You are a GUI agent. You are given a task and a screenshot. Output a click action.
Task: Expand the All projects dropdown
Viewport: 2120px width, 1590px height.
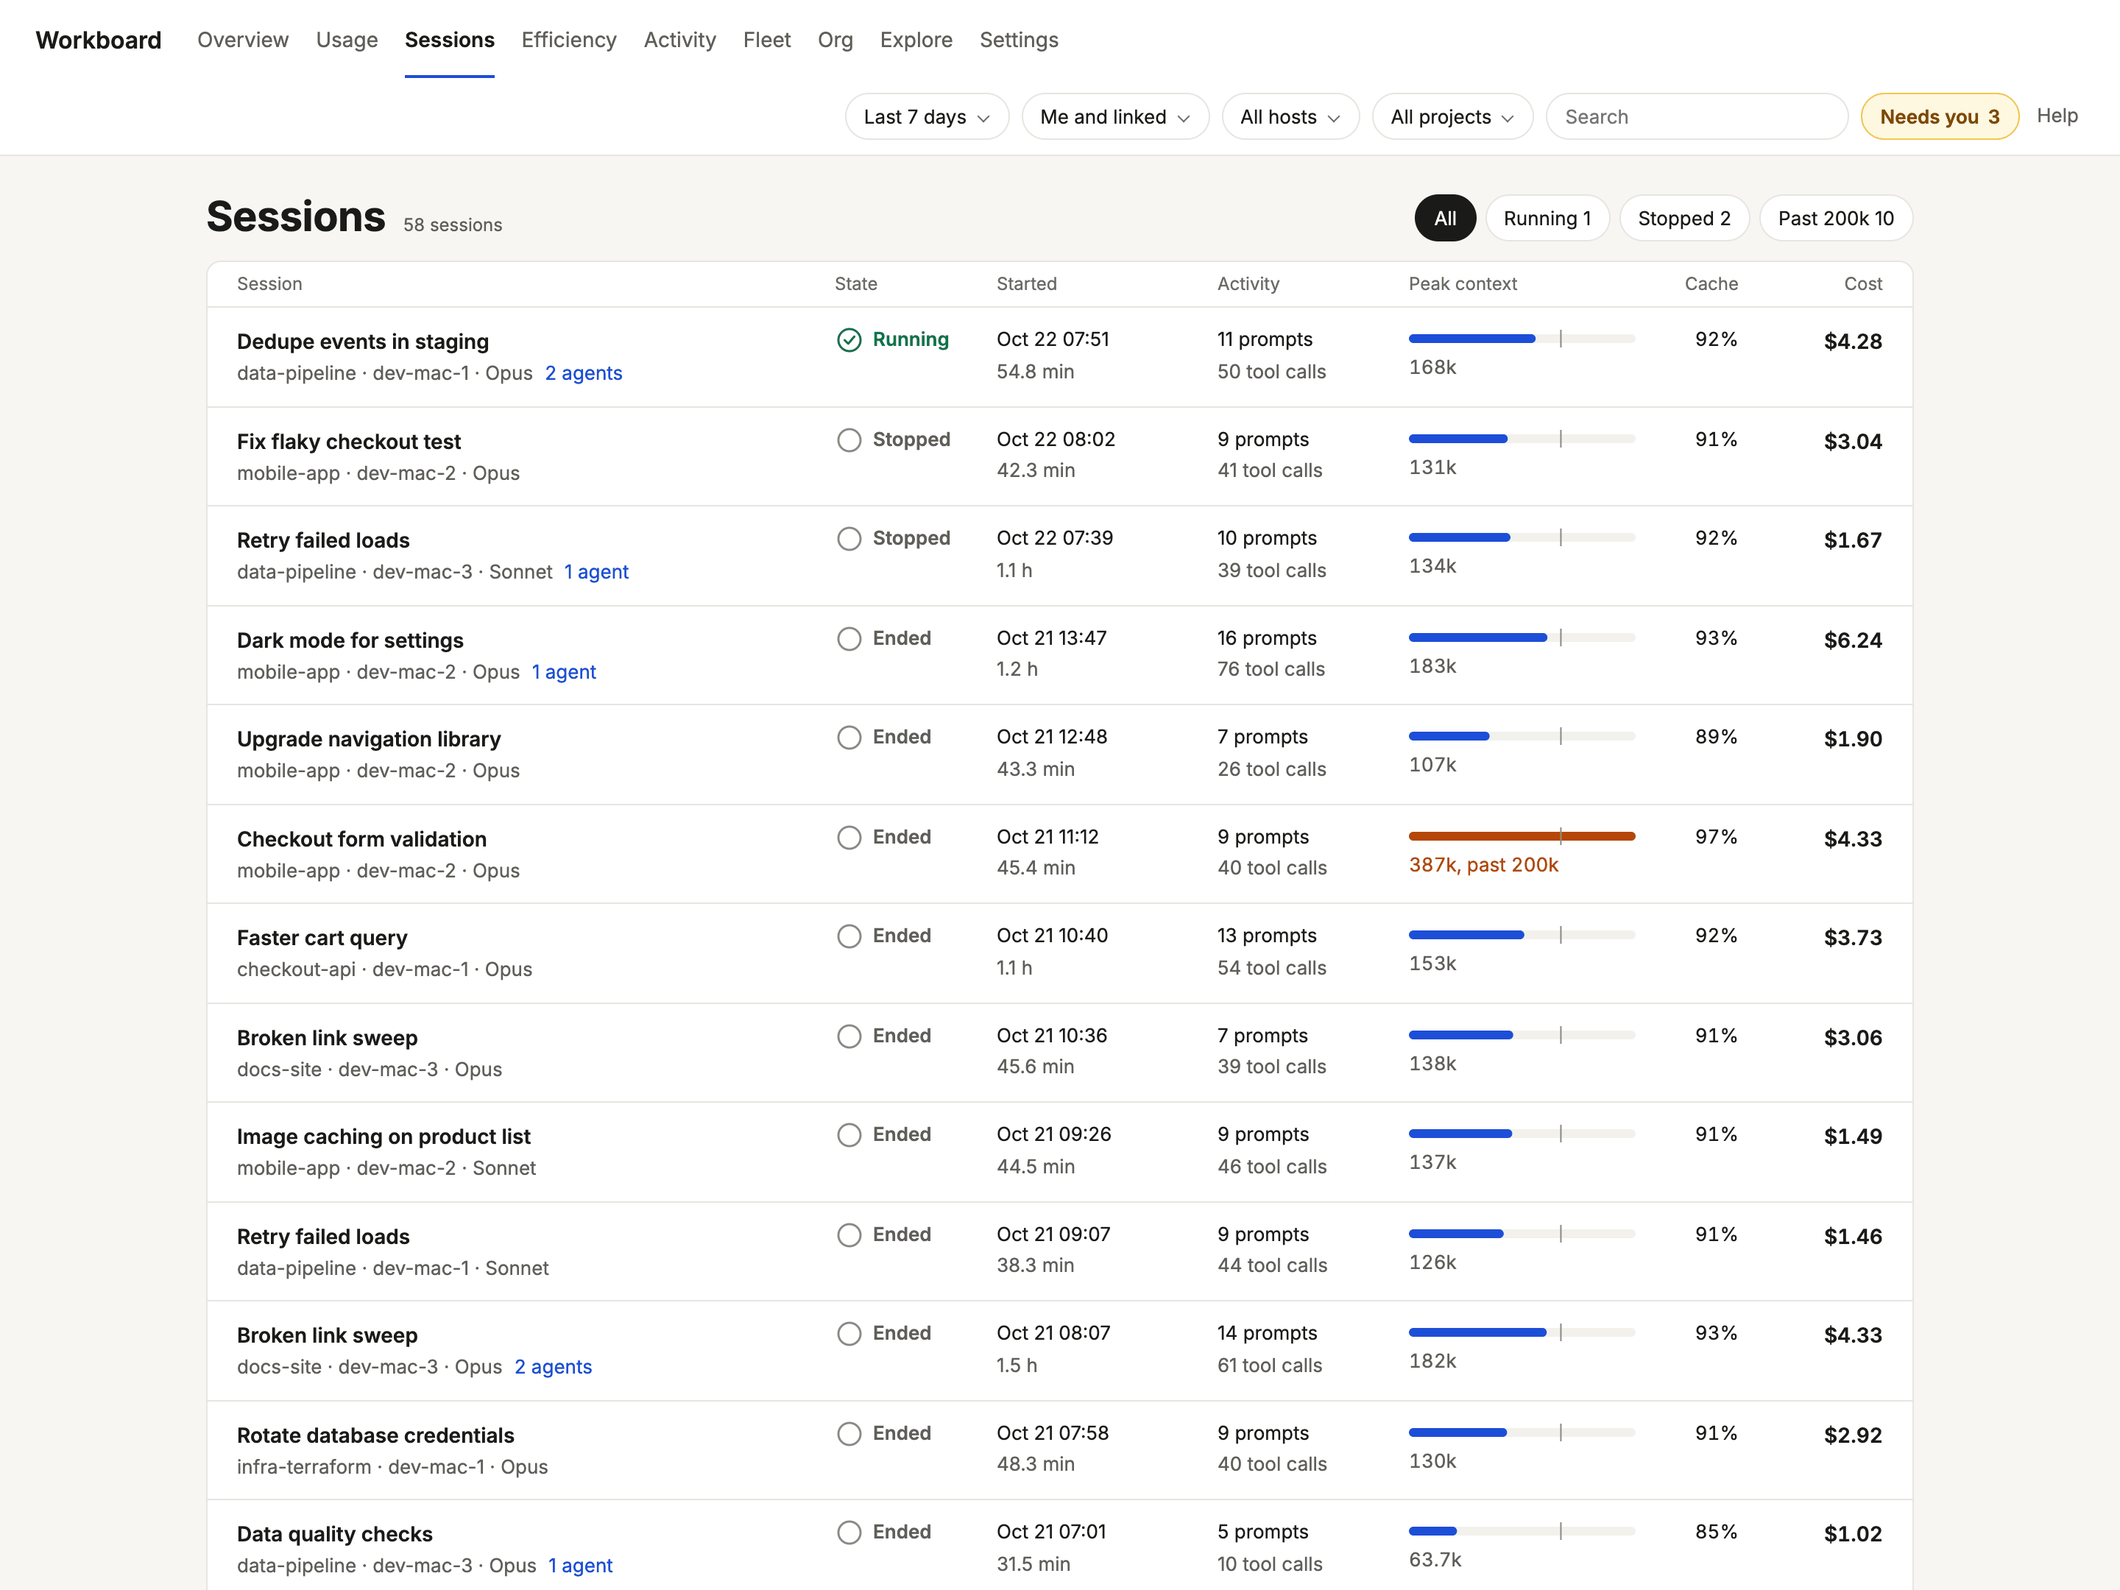[1452, 117]
